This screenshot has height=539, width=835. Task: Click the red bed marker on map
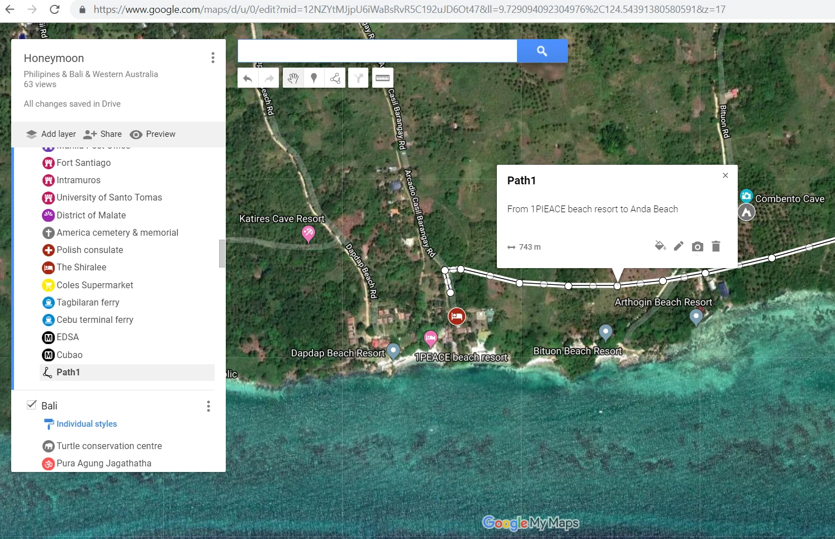[457, 317]
